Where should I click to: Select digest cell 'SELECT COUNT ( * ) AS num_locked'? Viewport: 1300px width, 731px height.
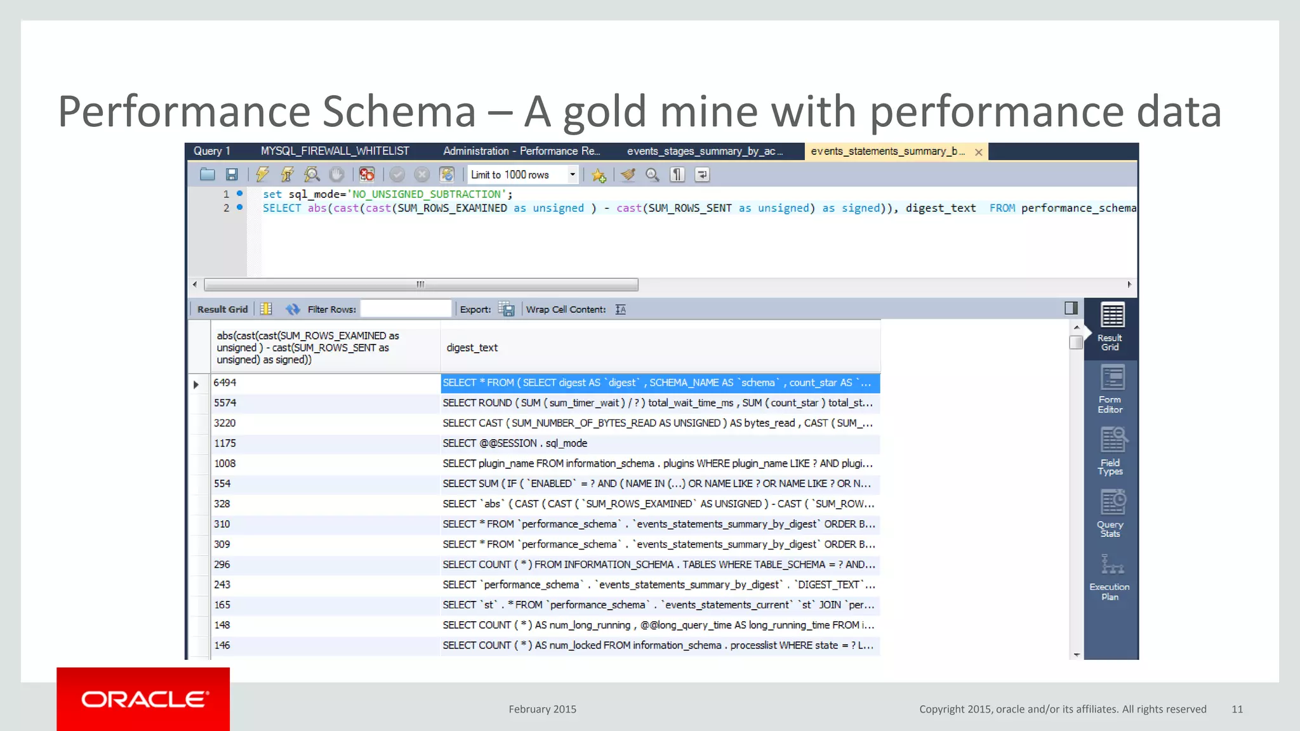[x=660, y=645]
